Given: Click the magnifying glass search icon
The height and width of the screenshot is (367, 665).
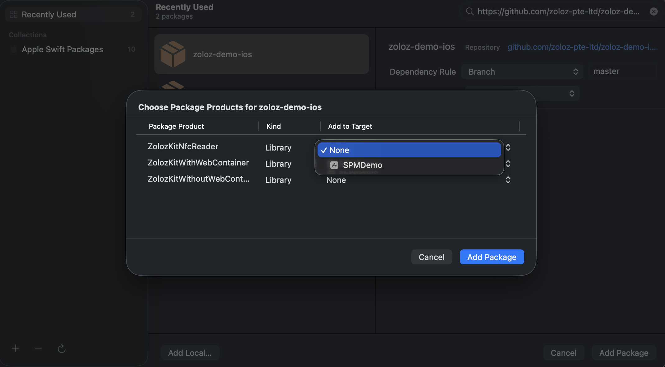Looking at the screenshot, I should tap(469, 12).
